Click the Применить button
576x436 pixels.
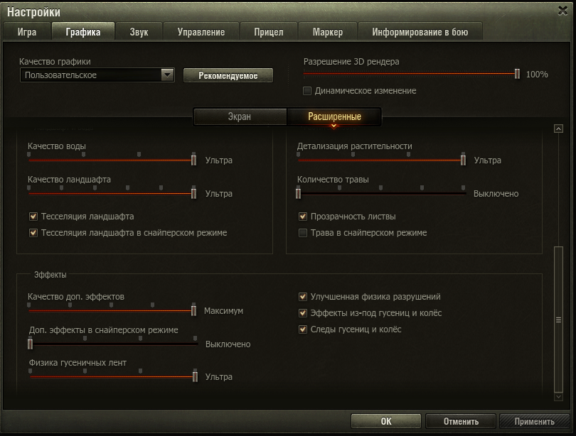pyautogui.click(x=535, y=421)
